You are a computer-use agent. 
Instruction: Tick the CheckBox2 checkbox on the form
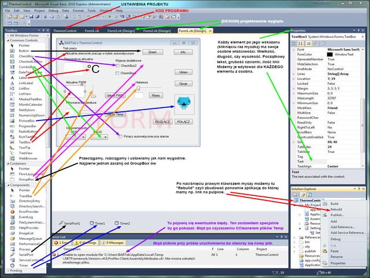[x=117, y=65]
